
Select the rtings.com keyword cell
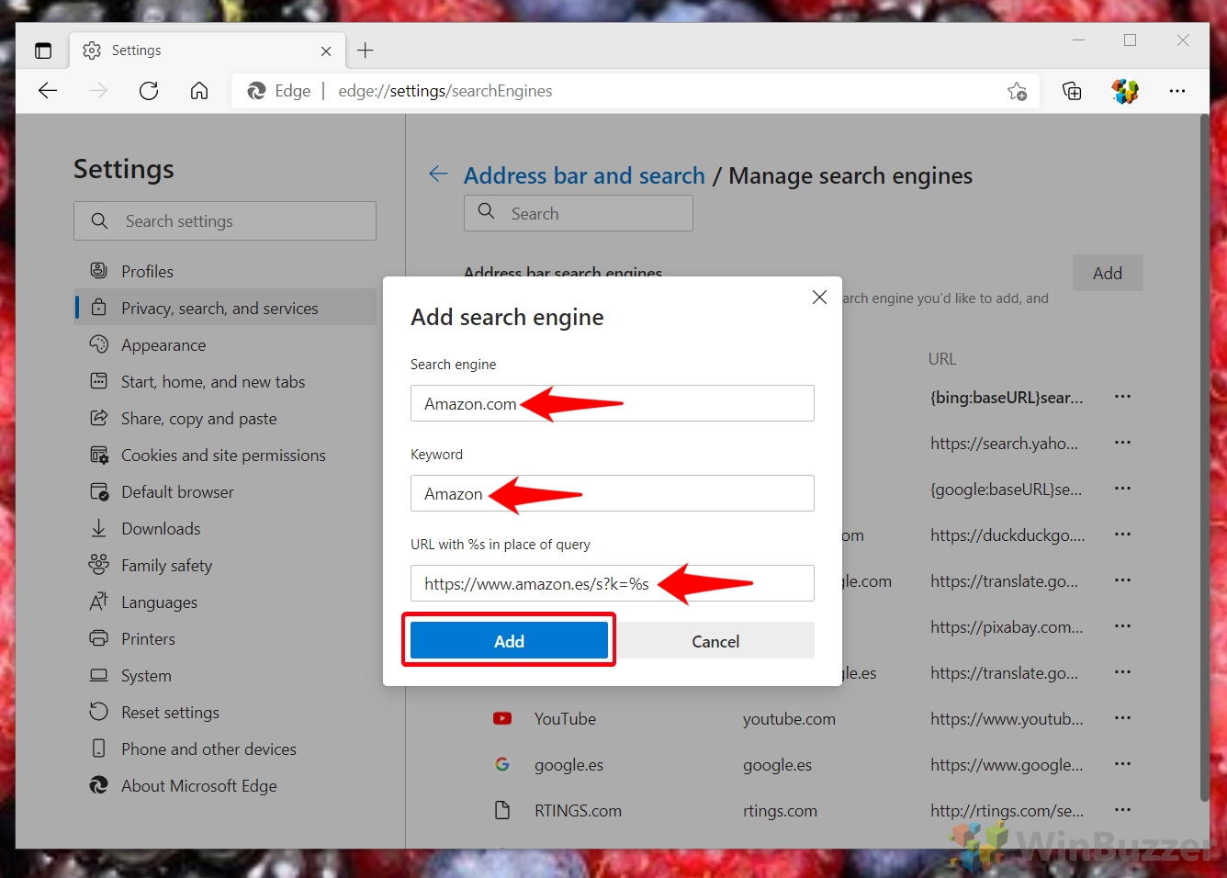(x=780, y=811)
